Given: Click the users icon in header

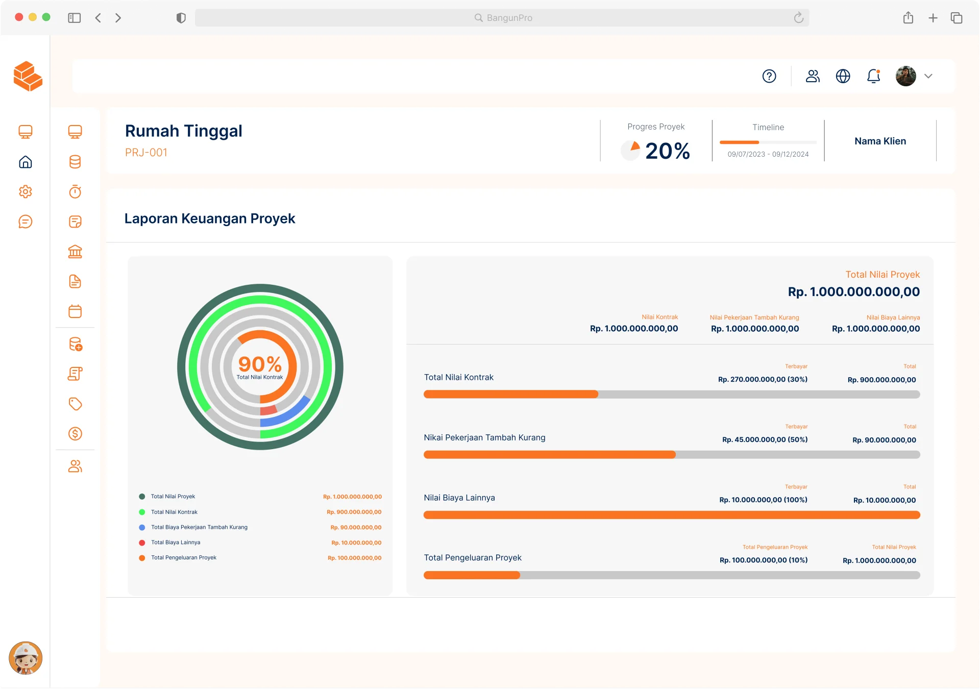Looking at the screenshot, I should [x=813, y=76].
